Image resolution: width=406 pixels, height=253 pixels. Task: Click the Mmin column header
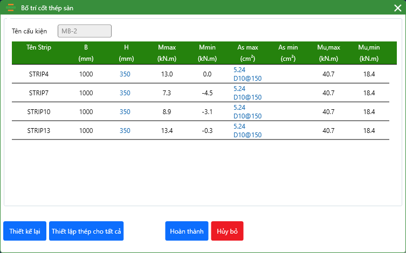click(x=207, y=53)
